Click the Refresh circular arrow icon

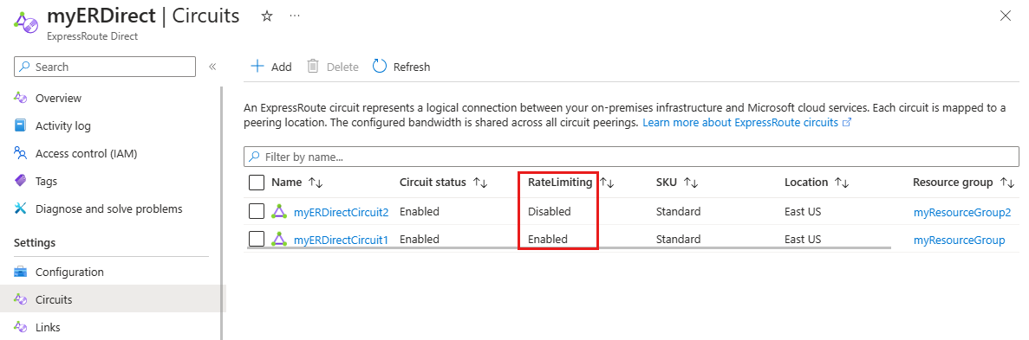pos(380,66)
